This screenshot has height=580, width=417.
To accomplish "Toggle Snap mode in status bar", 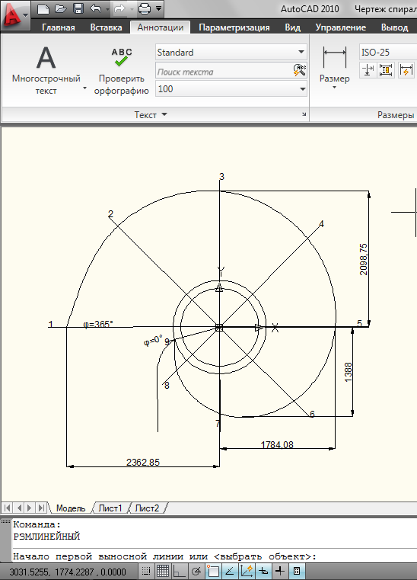I will point(146,572).
